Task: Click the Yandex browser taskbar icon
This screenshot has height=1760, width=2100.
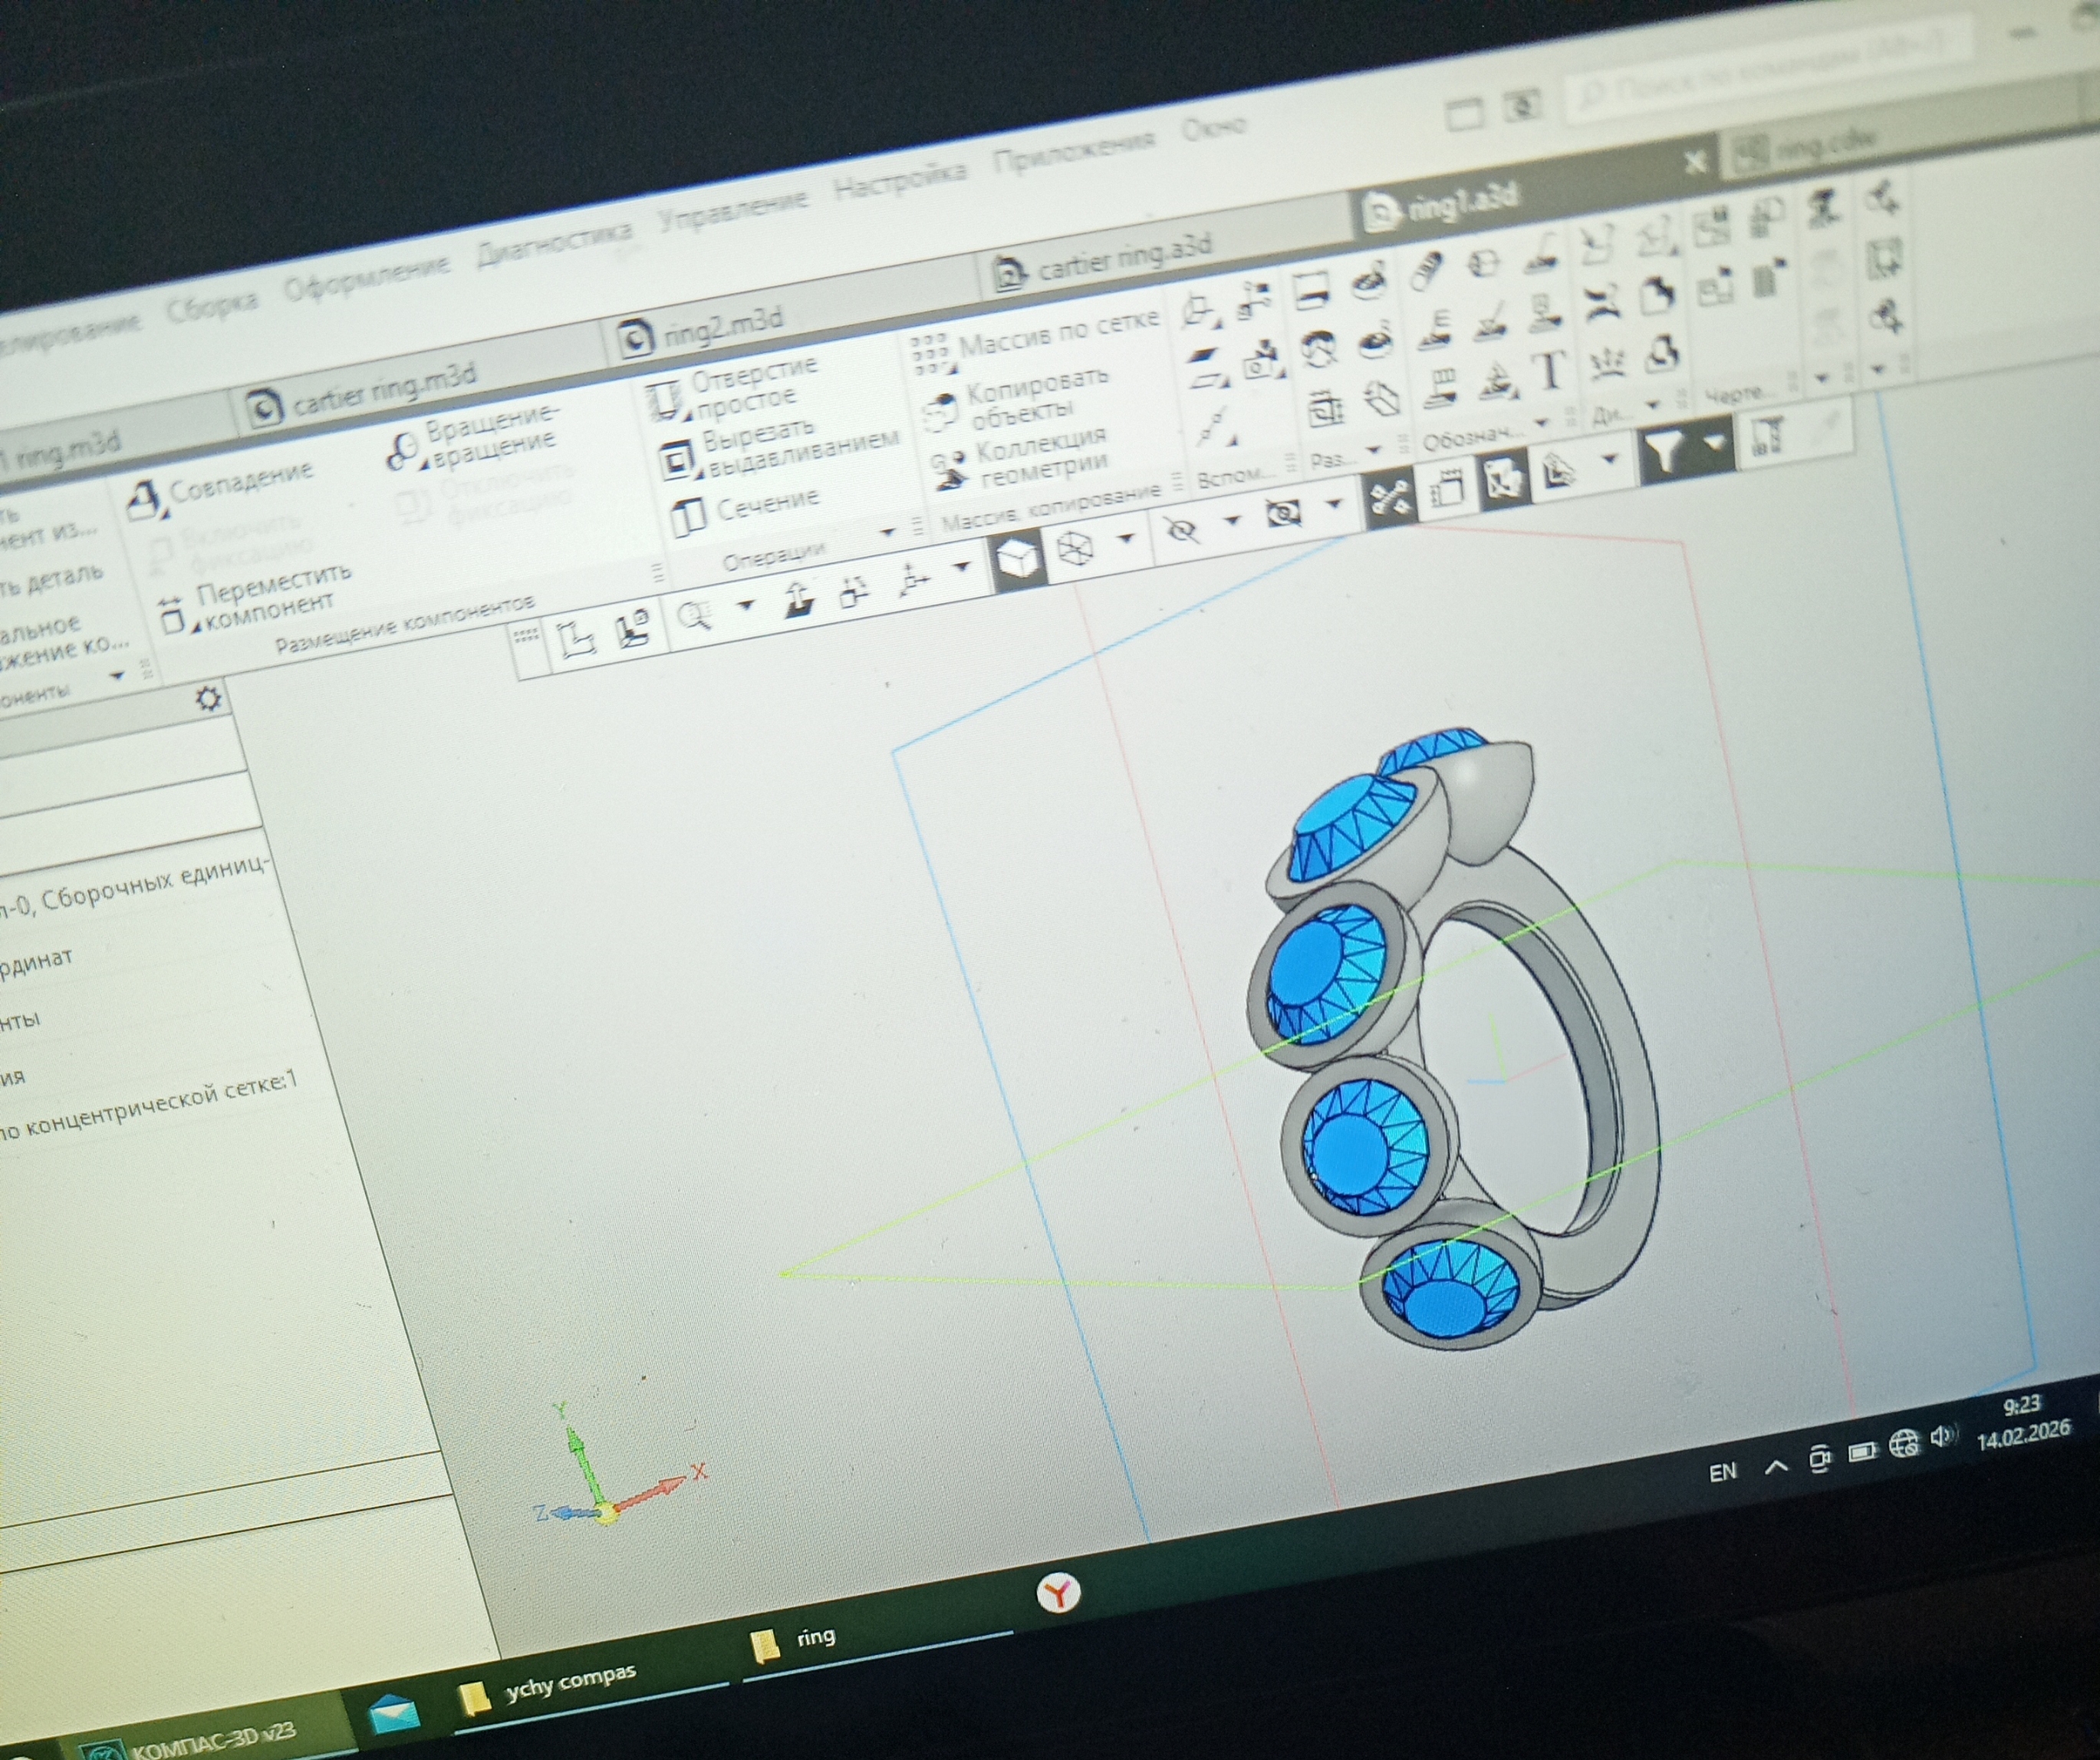Action: [1057, 1593]
